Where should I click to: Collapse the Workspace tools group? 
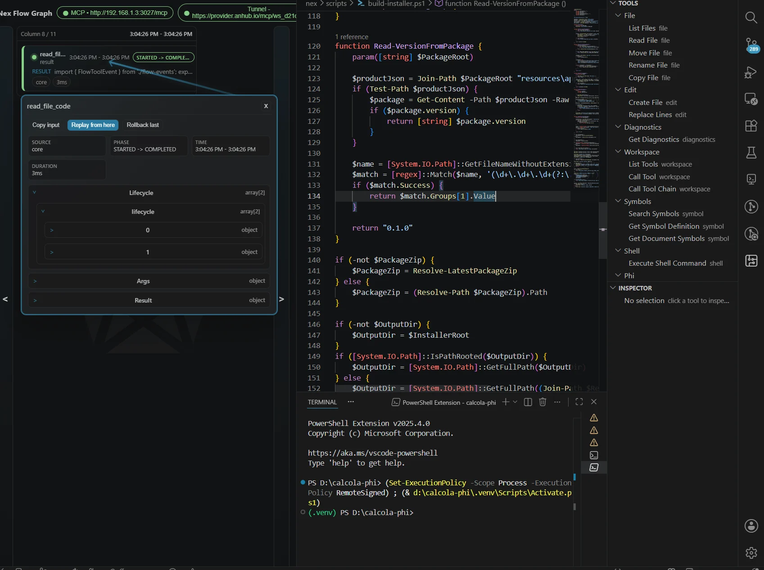[x=618, y=152]
